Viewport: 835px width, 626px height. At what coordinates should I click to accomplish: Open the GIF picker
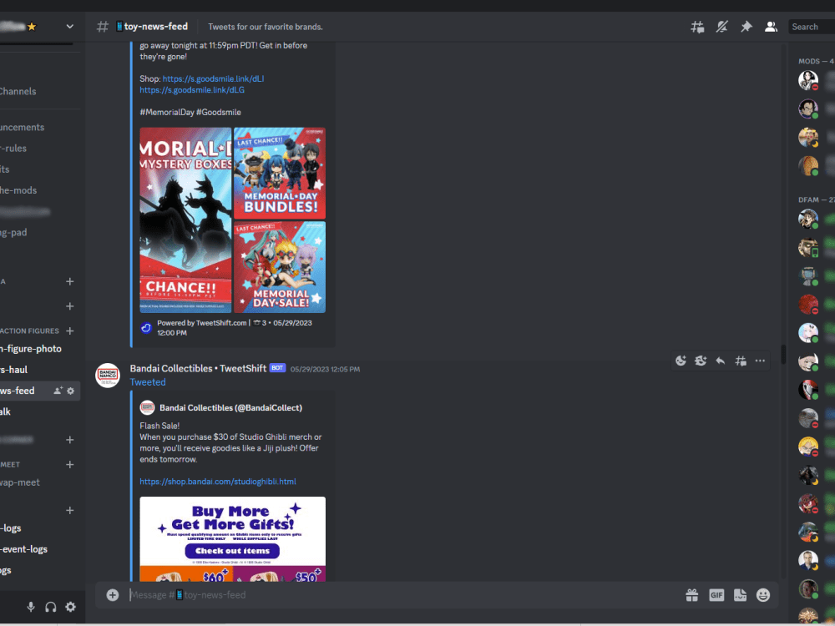click(716, 594)
